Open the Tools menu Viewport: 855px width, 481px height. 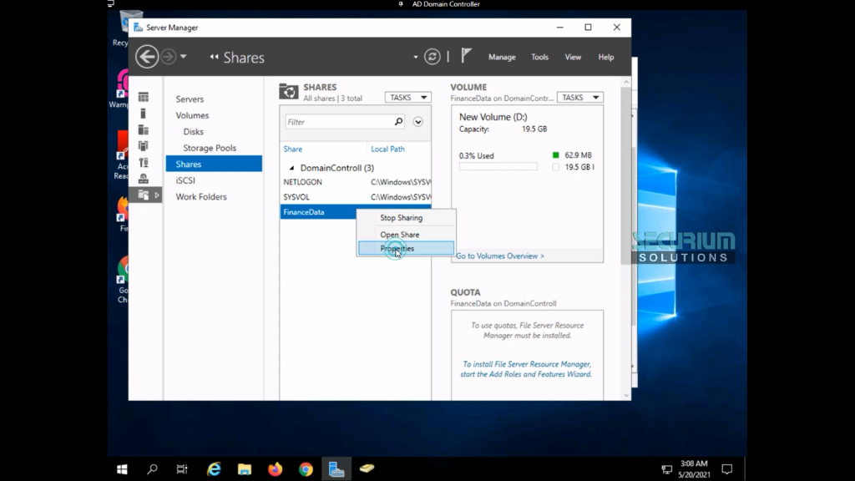point(540,57)
